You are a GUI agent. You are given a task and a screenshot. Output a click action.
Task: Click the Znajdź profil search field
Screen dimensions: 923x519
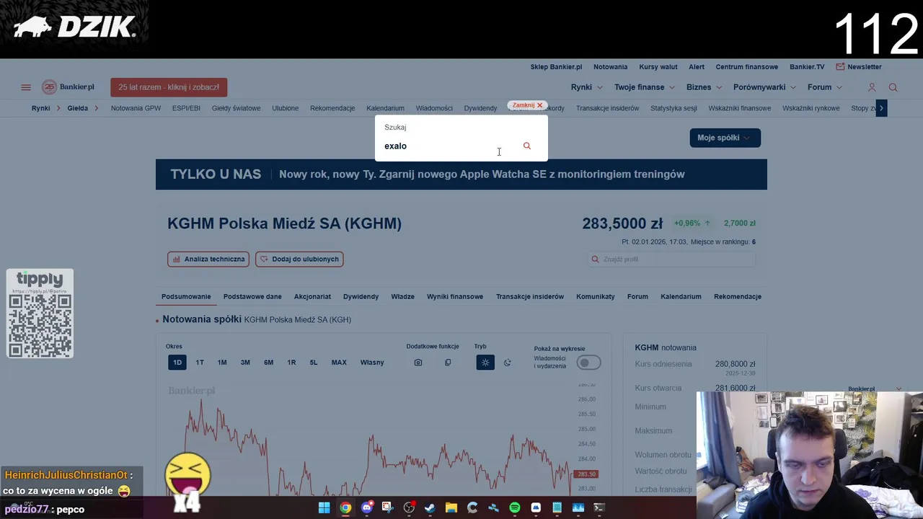[x=672, y=259]
